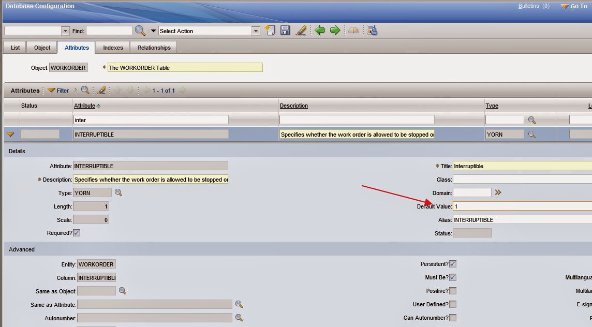Switch to the Attributes tab

pos(77,48)
